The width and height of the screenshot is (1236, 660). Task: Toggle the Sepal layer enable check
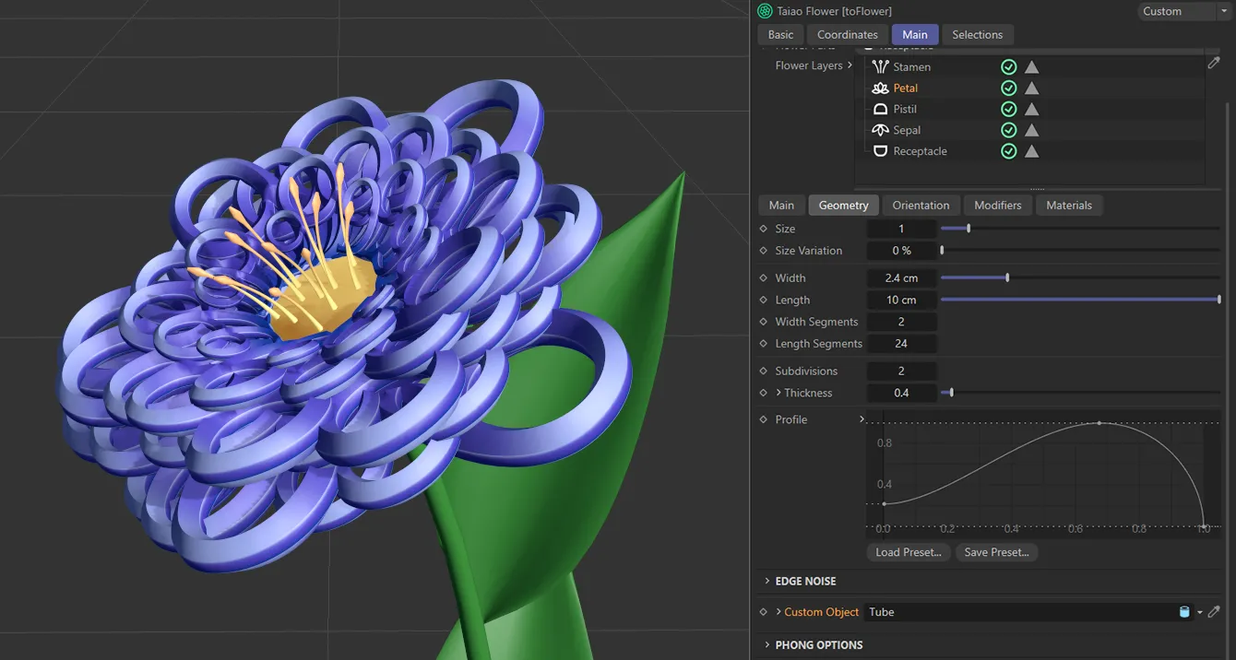(1008, 130)
